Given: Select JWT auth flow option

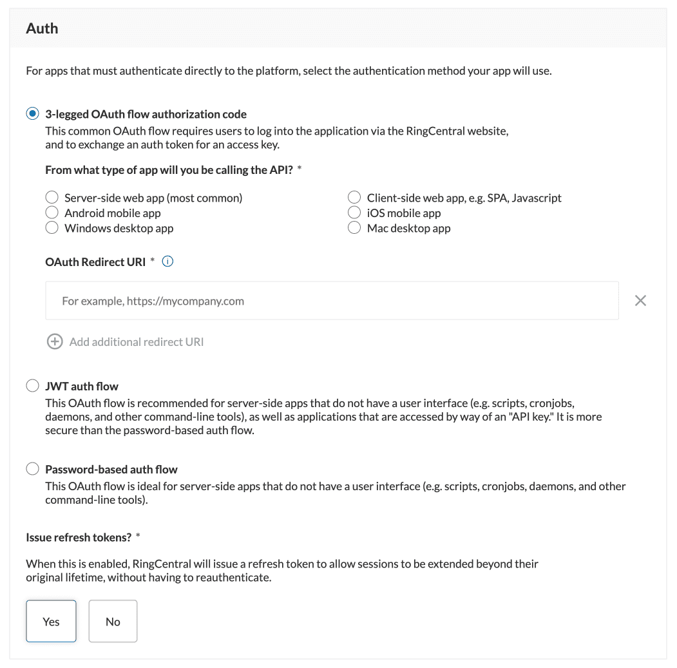Looking at the screenshot, I should pos(32,386).
